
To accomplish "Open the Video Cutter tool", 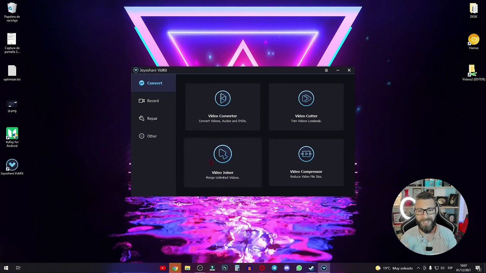I will click(x=306, y=107).
